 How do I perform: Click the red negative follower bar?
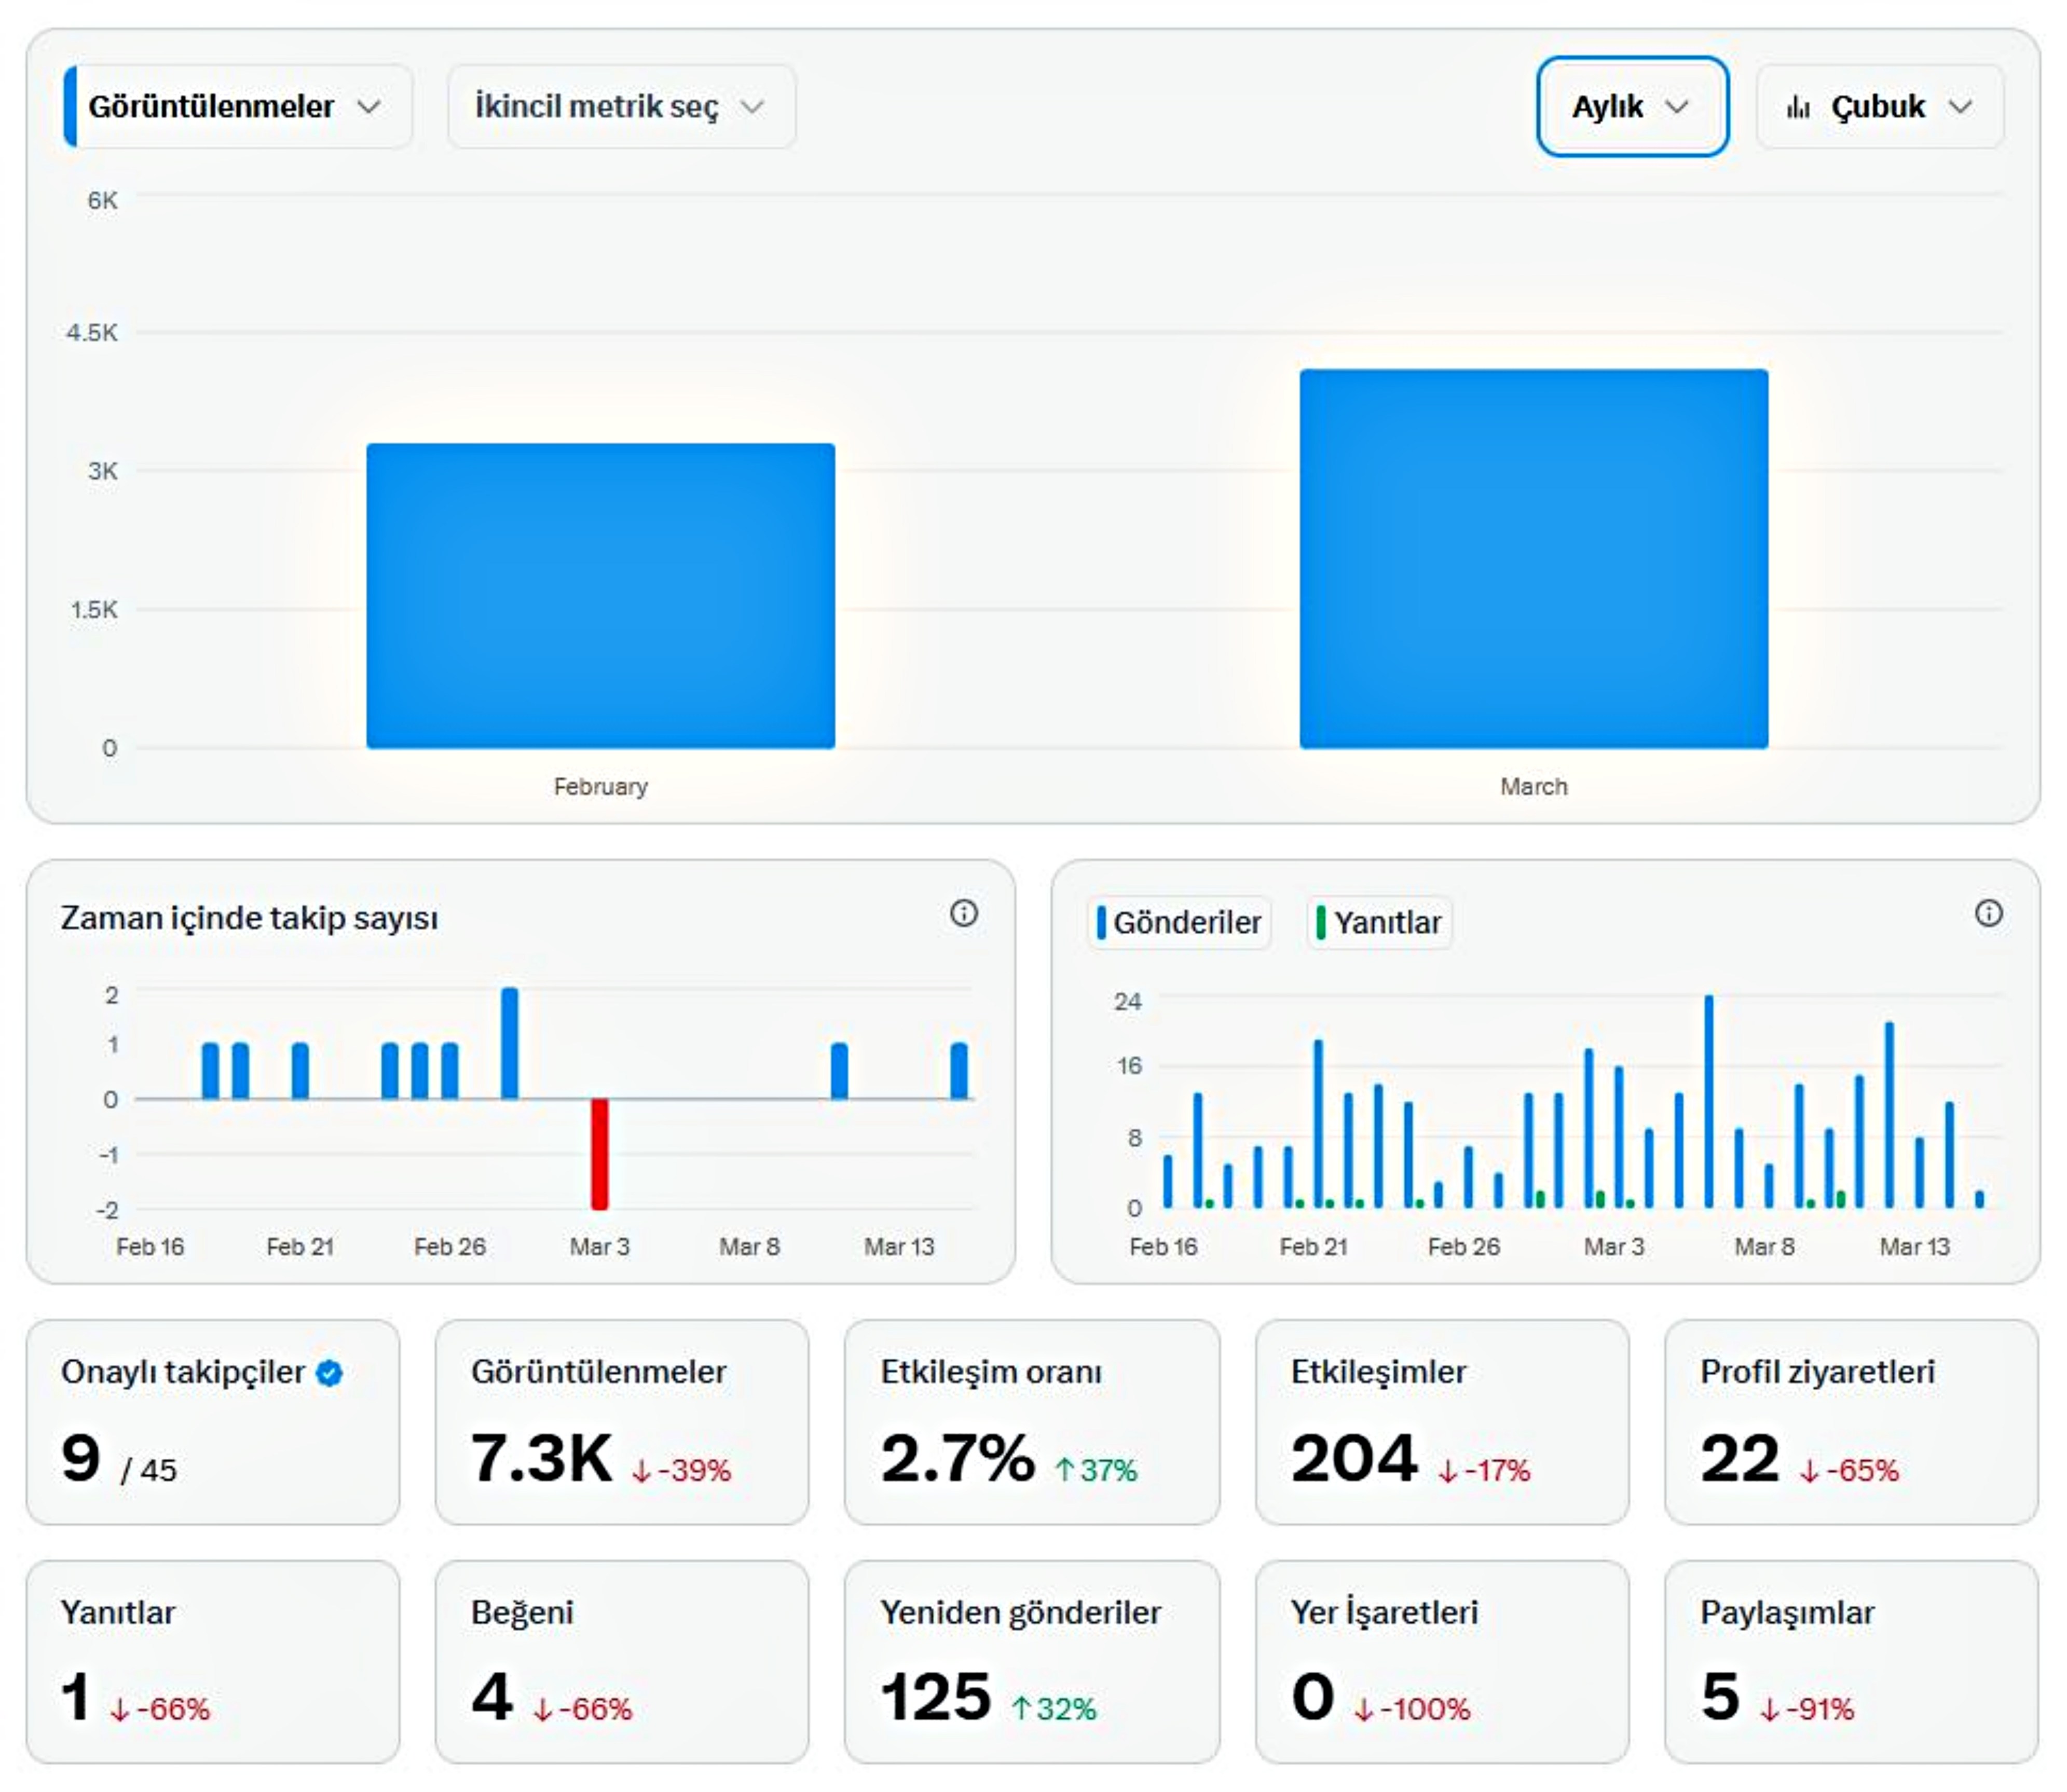(599, 1154)
